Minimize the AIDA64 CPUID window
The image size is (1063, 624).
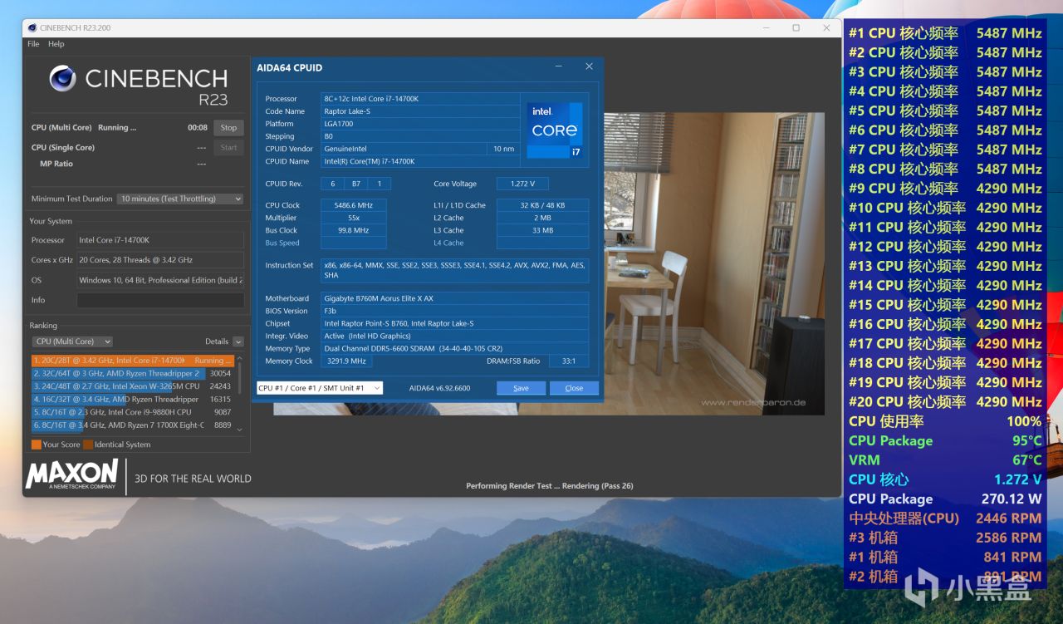click(x=558, y=66)
